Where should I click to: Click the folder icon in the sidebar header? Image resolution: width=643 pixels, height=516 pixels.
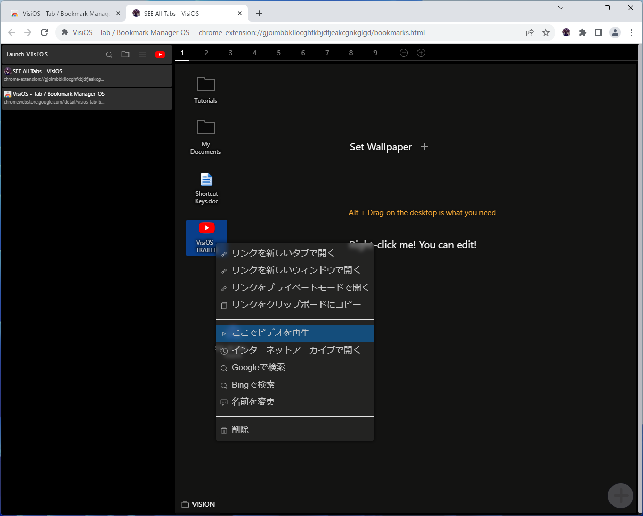125,54
